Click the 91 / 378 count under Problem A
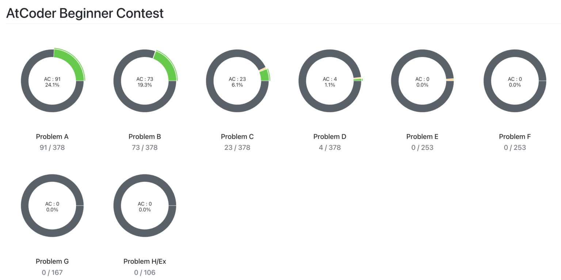561x280 pixels. (x=52, y=148)
